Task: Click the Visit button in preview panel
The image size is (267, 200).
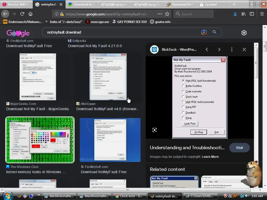Action: [239, 148]
